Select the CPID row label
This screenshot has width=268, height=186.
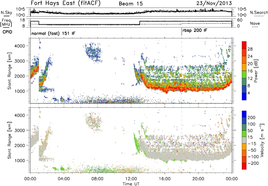[x=7, y=32]
